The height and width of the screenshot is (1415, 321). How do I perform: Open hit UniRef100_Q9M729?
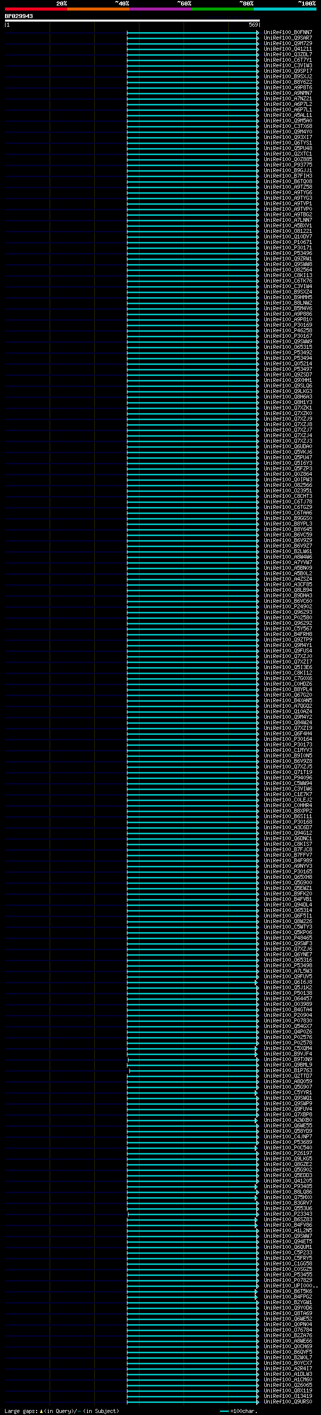click(287, 43)
